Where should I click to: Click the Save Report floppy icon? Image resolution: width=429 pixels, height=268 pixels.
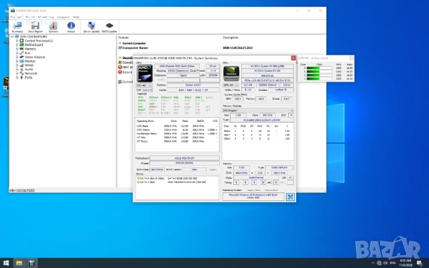pyautogui.click(x=35, y=27)
